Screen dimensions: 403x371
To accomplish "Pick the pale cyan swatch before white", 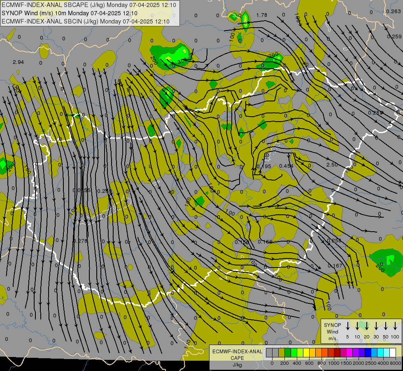I will tap(387, 352).
